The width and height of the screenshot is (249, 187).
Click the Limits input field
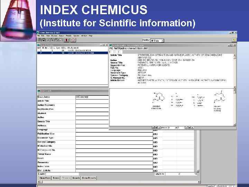coord(62,174)
